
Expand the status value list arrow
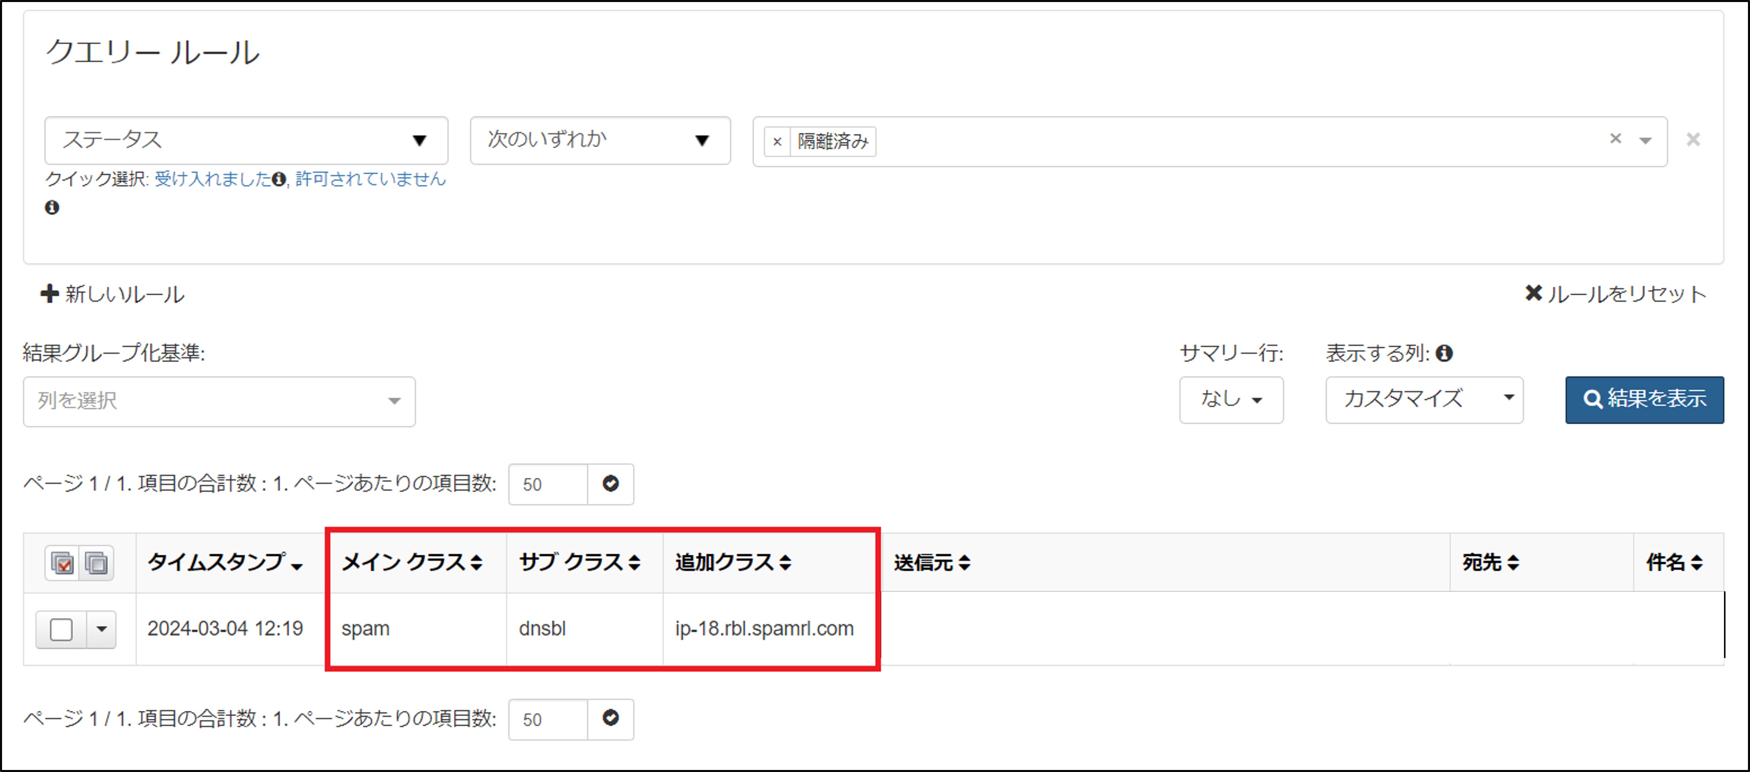click(x=1645, y=140)
